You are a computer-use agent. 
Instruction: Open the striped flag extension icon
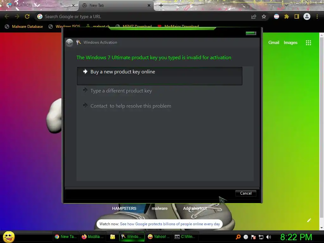click(277, 16)
